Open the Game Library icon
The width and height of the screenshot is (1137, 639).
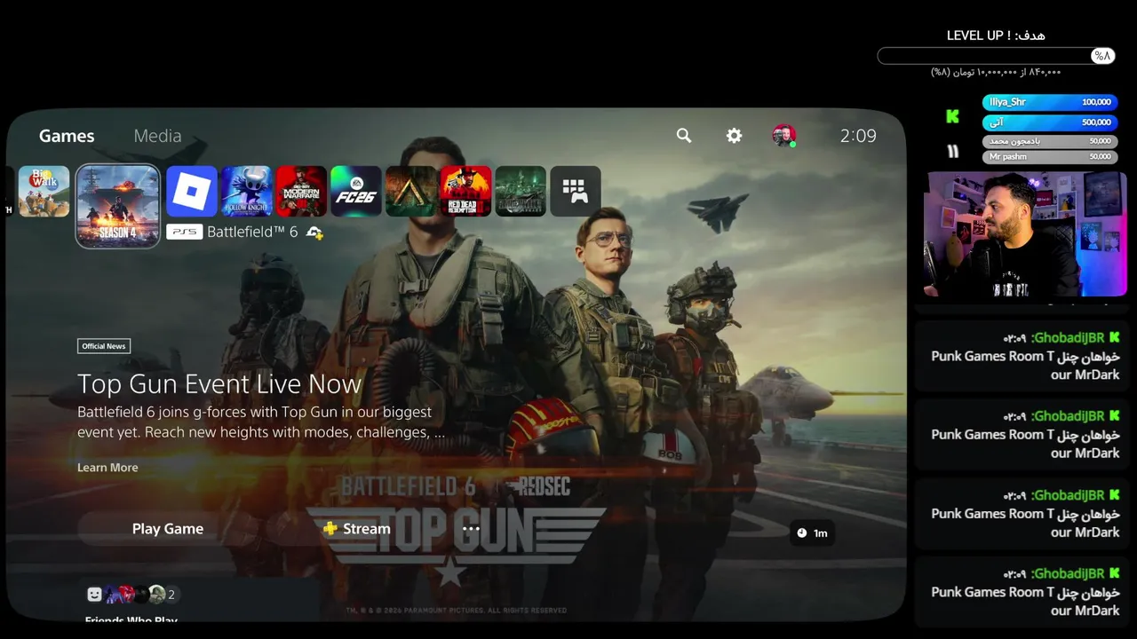576,191
